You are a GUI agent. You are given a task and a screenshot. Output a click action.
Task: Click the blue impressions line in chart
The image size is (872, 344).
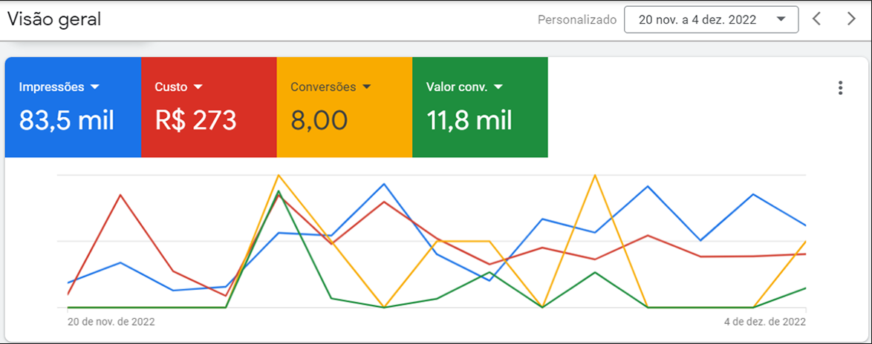coord(384,184)
